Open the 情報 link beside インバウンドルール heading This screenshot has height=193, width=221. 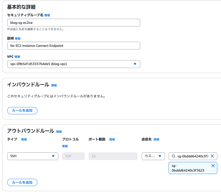(x=54, y=85)
